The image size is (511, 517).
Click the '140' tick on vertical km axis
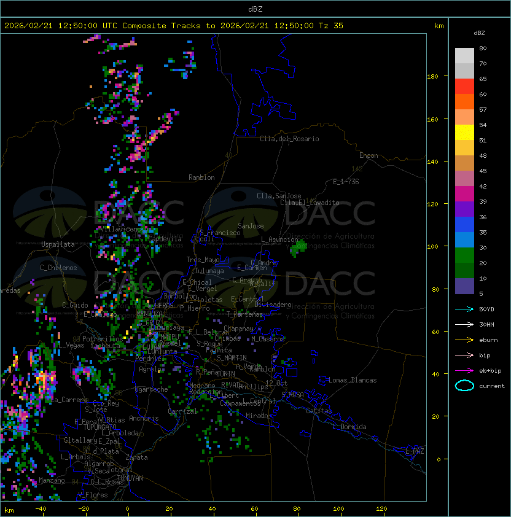(x=432, y=162)
